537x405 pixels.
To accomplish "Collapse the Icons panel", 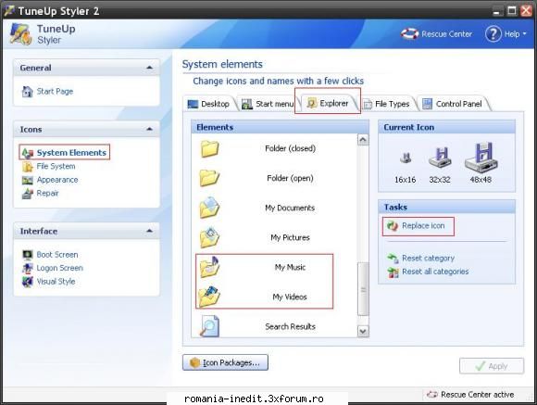I will tap(149, 129).
